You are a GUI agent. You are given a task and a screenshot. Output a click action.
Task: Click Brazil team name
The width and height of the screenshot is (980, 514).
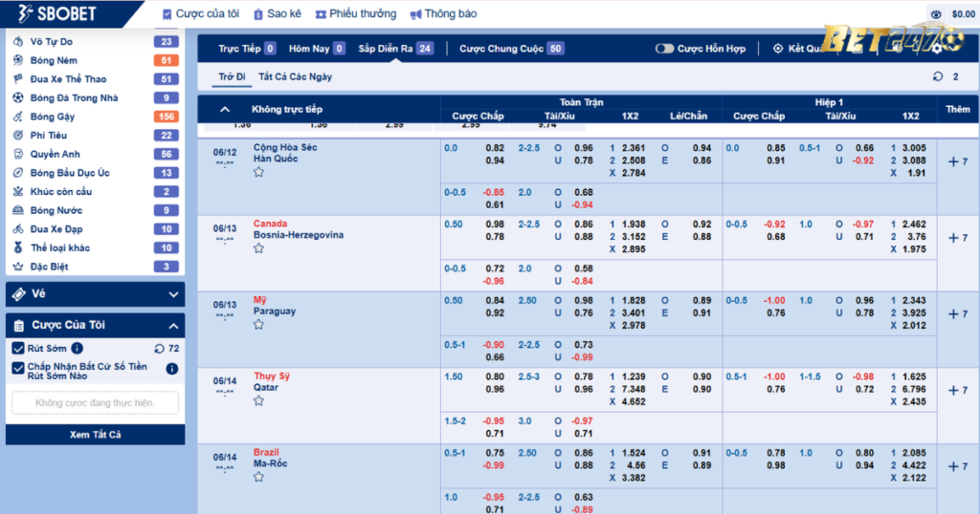(266, 452)
